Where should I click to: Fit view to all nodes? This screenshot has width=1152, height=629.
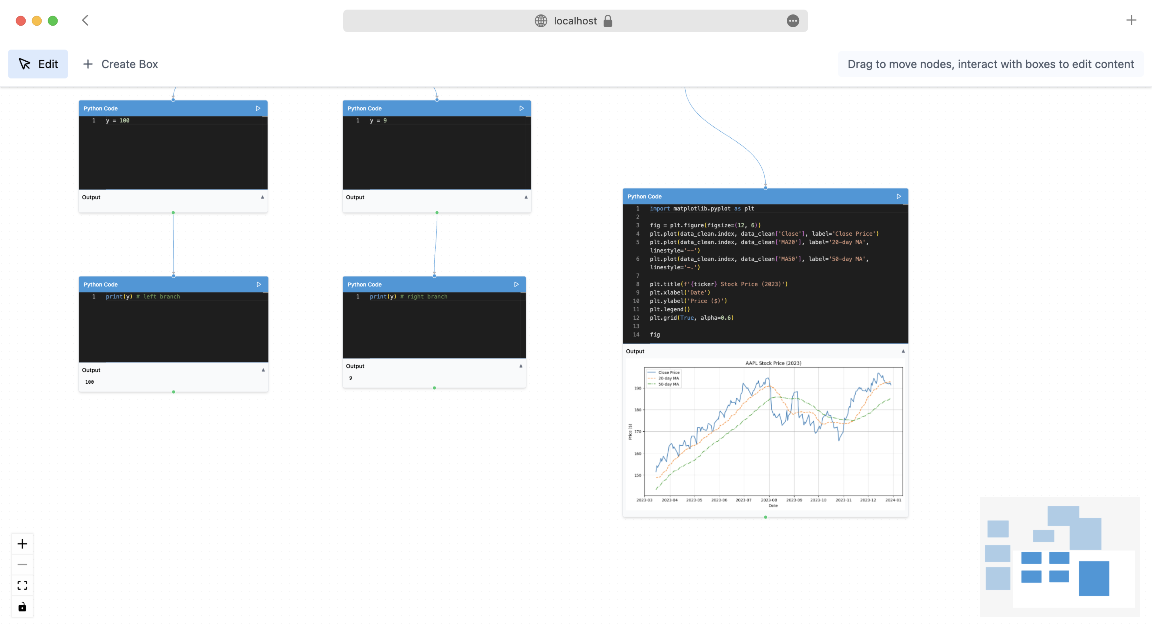pyautogui.click(x=22, y=586)
